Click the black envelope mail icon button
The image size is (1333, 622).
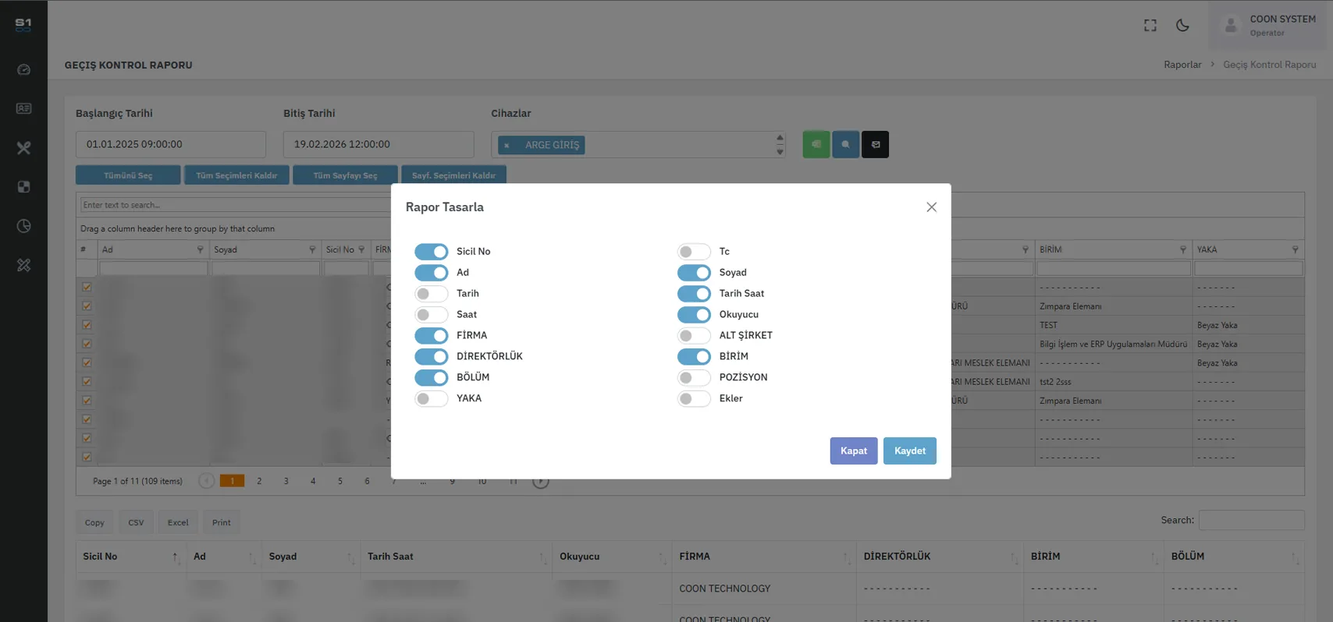tap(875, 144)
